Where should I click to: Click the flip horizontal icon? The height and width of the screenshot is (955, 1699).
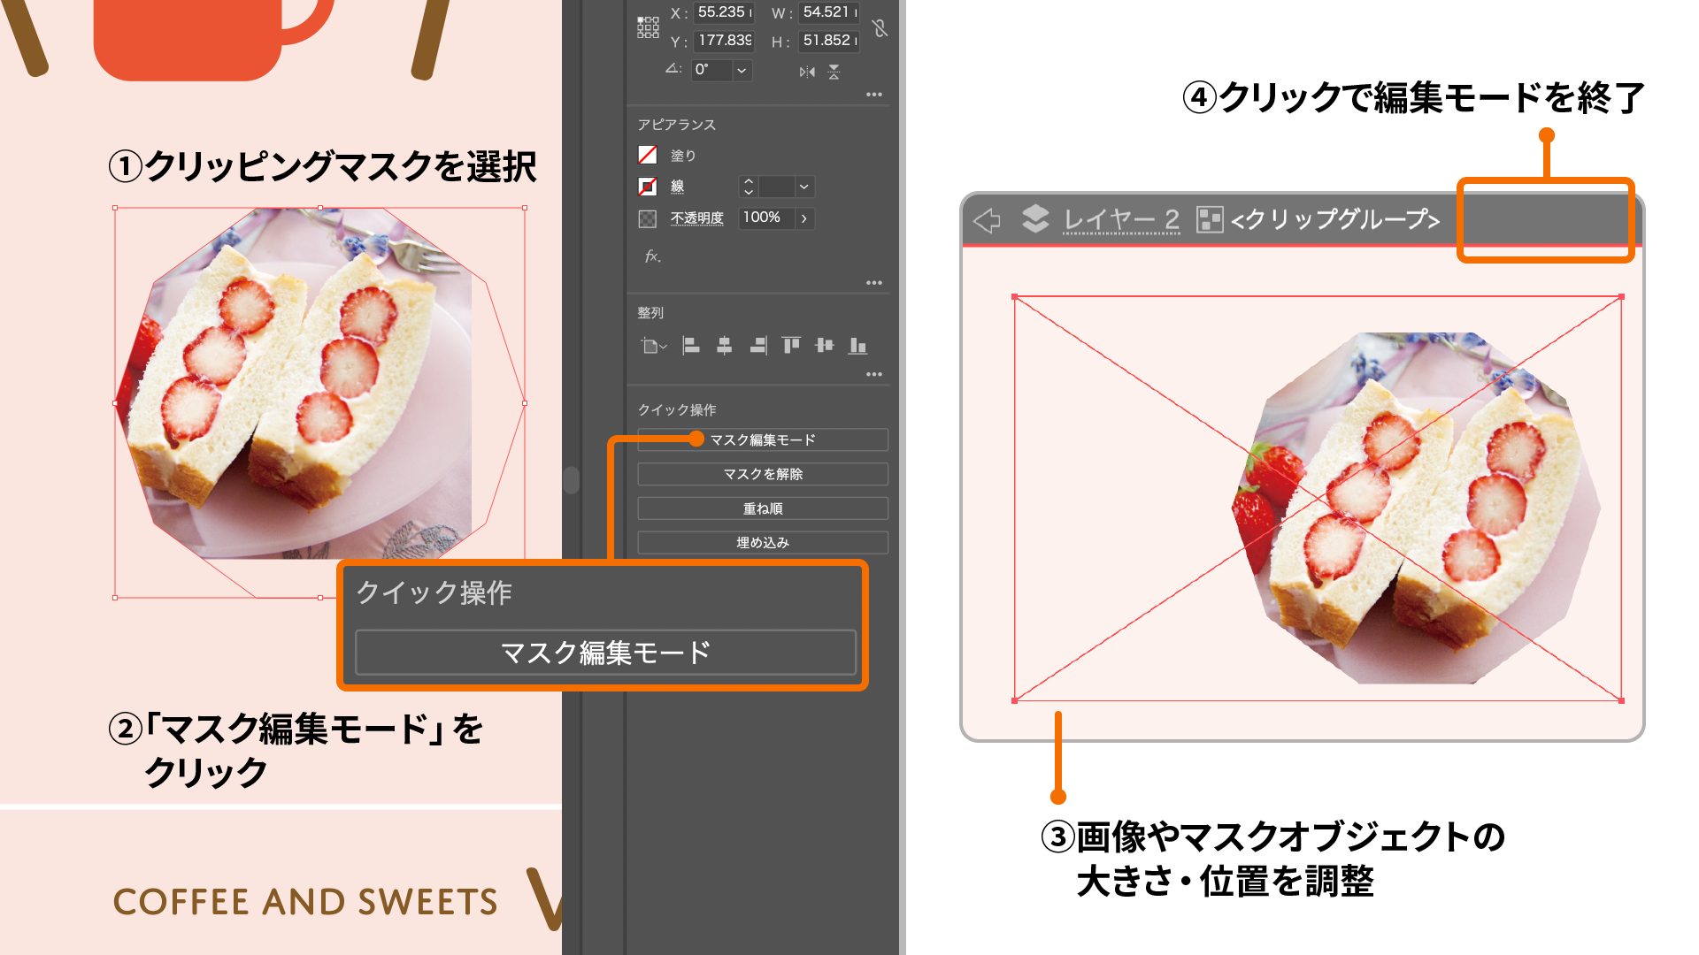click(806, 72)
